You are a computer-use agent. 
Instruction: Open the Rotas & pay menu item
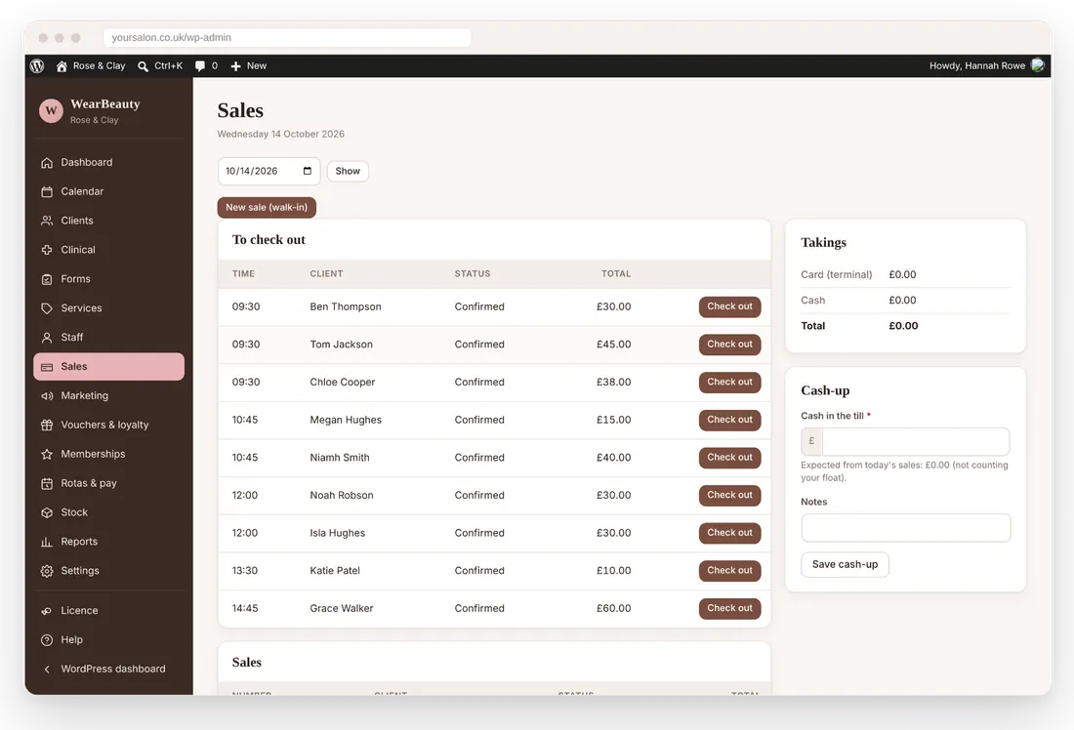pos(109,483)
